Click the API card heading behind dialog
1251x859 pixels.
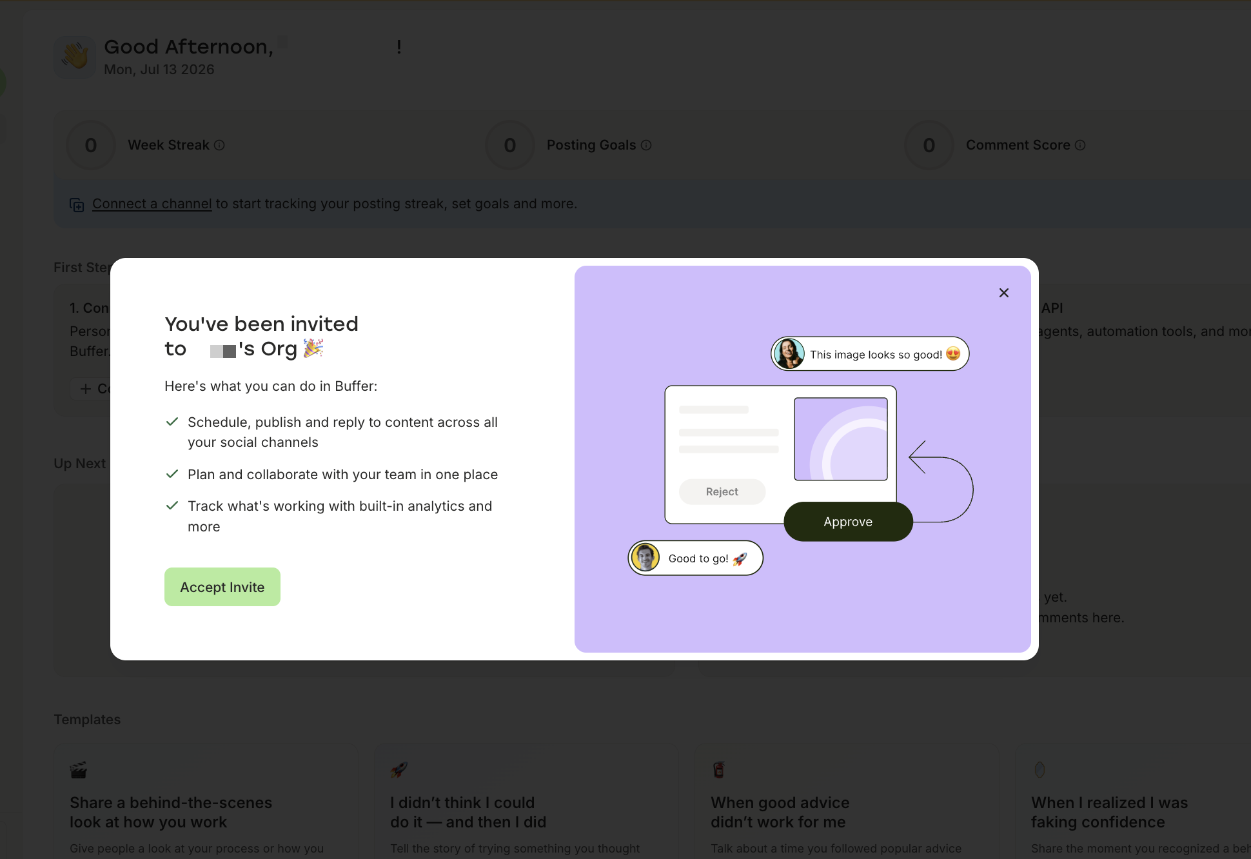point(1052,308)
